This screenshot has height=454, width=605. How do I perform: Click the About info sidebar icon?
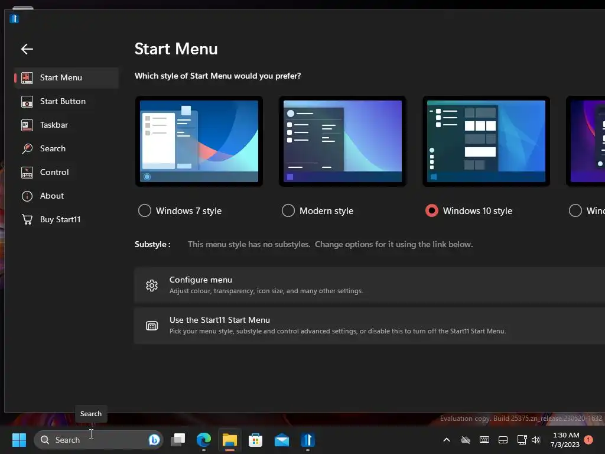27,196
